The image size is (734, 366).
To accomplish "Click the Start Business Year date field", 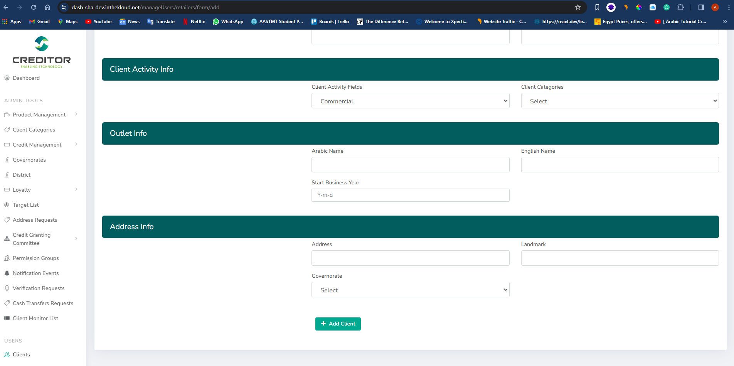I will (410, 195).
